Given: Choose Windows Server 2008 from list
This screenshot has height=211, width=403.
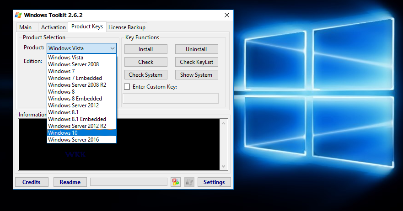Looking at the screenshot, I should [81, 64].
